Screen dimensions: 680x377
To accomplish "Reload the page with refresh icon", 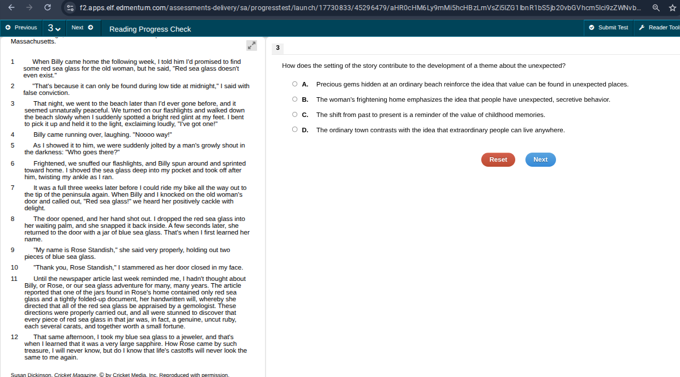I will [48, 8].
